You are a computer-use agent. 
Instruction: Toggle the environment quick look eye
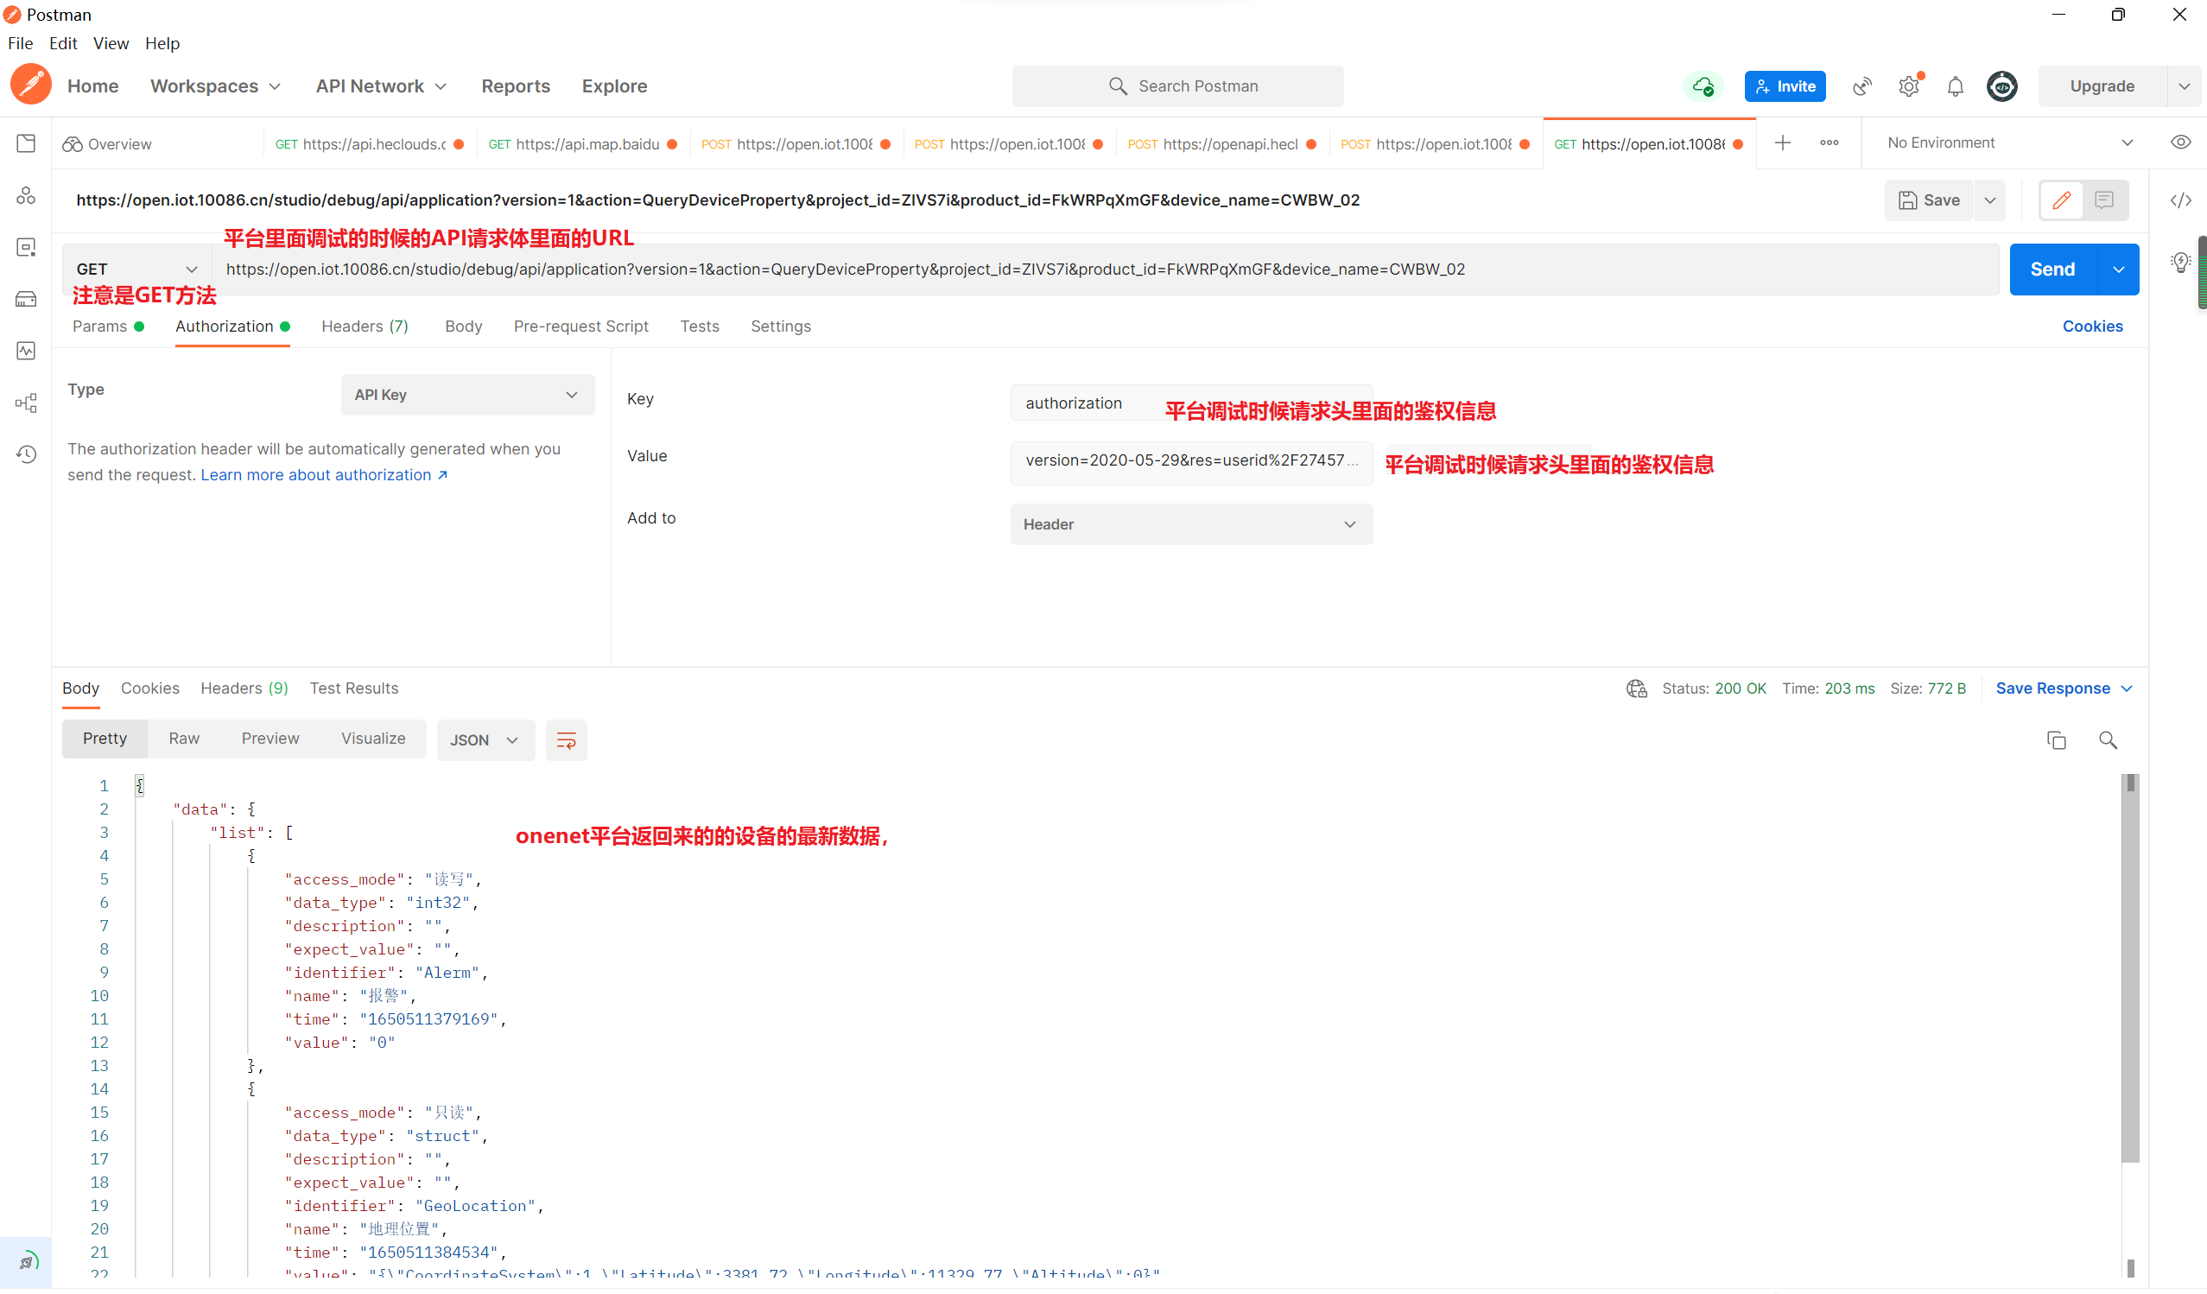point(2180,143)
